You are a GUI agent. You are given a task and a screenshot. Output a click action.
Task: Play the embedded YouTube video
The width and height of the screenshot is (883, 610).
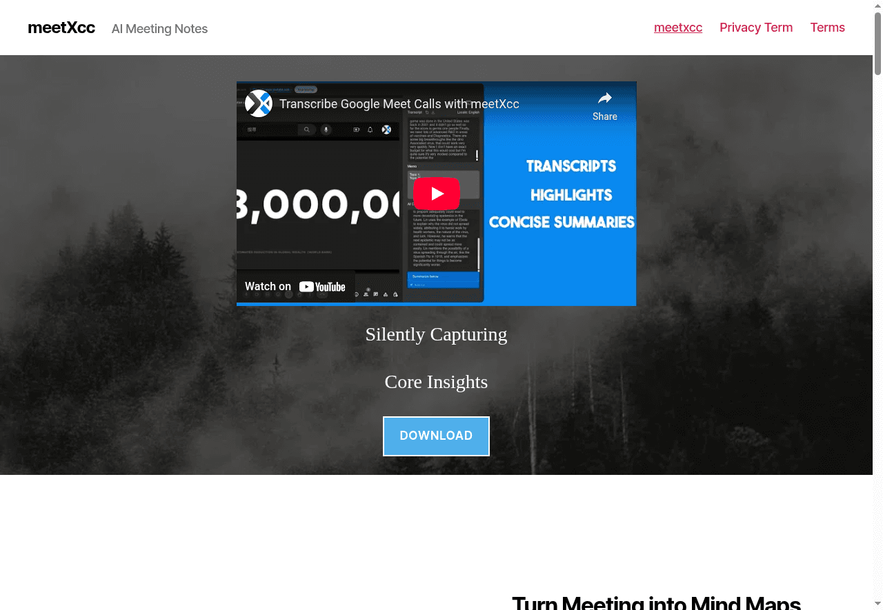(436, 194)
